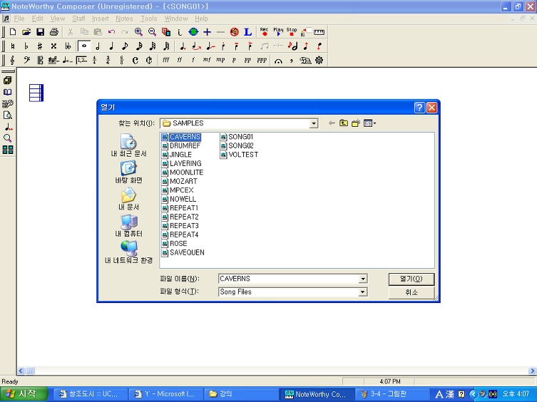The image size is (537, 402).
Task: Click the four-pane grid sidebar icon
Action: (8, 150)
